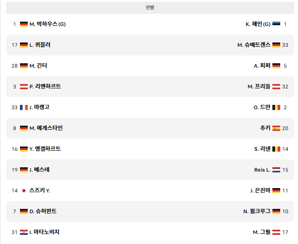This screenshot has height=244, width=298.
Task: Open player M. 에게스타인
Action: coord(46,128)
